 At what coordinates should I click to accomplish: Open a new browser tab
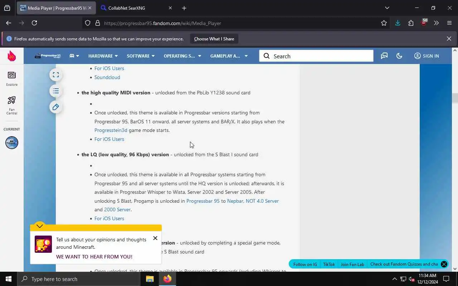click(184, 8)
